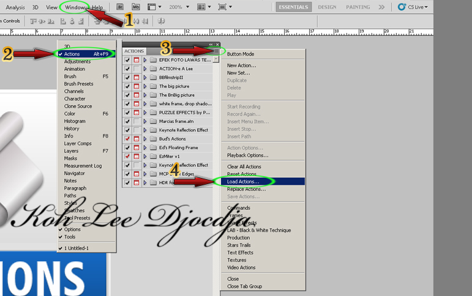
Task: Click the Align Right Edges icon
Action: (81, 21)
